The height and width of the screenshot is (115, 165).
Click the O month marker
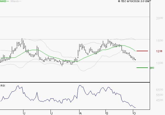[x=134, y=113]
